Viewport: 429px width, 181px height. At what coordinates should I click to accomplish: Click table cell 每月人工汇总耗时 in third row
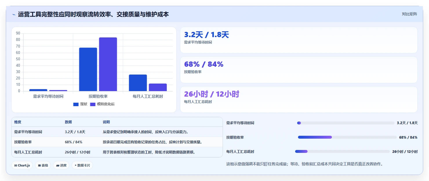[28, 152]
